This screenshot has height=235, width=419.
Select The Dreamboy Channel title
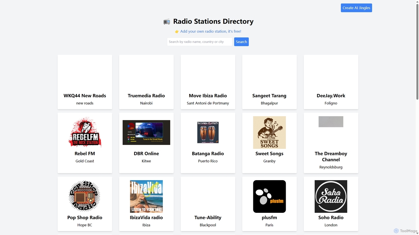(331, 156)
